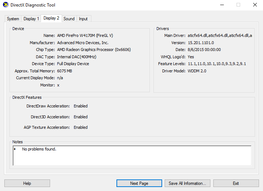
Task: Go to the Sound tab
Action: tap(69, 19)
